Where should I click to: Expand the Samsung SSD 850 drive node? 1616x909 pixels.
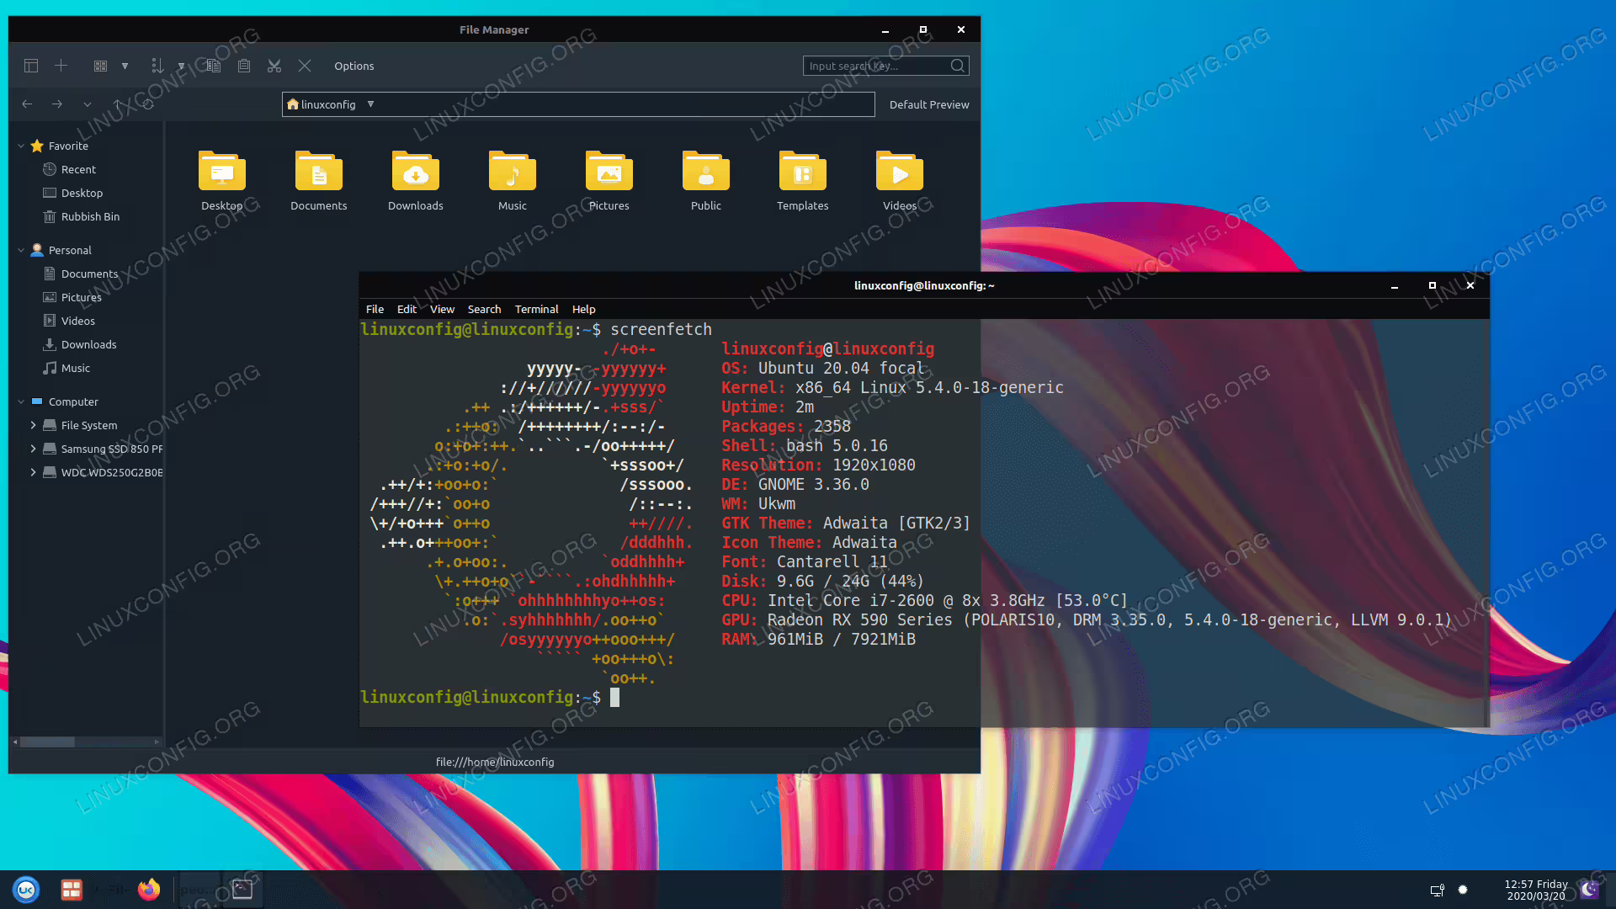33,449
